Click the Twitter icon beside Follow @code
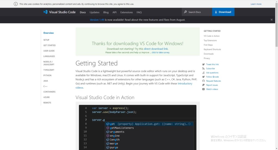Screen dimensions: 278x150 (203, 77)
